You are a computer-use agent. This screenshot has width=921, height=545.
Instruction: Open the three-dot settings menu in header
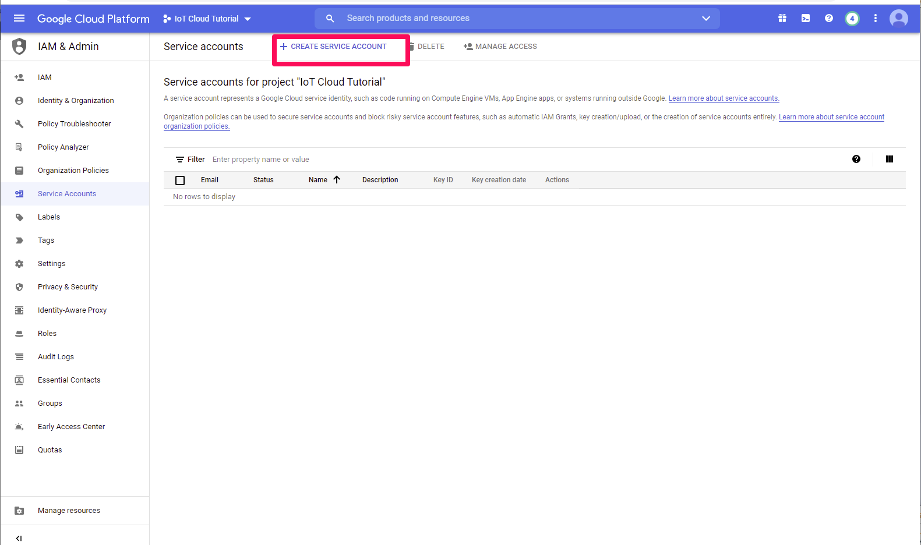[876, 18]
